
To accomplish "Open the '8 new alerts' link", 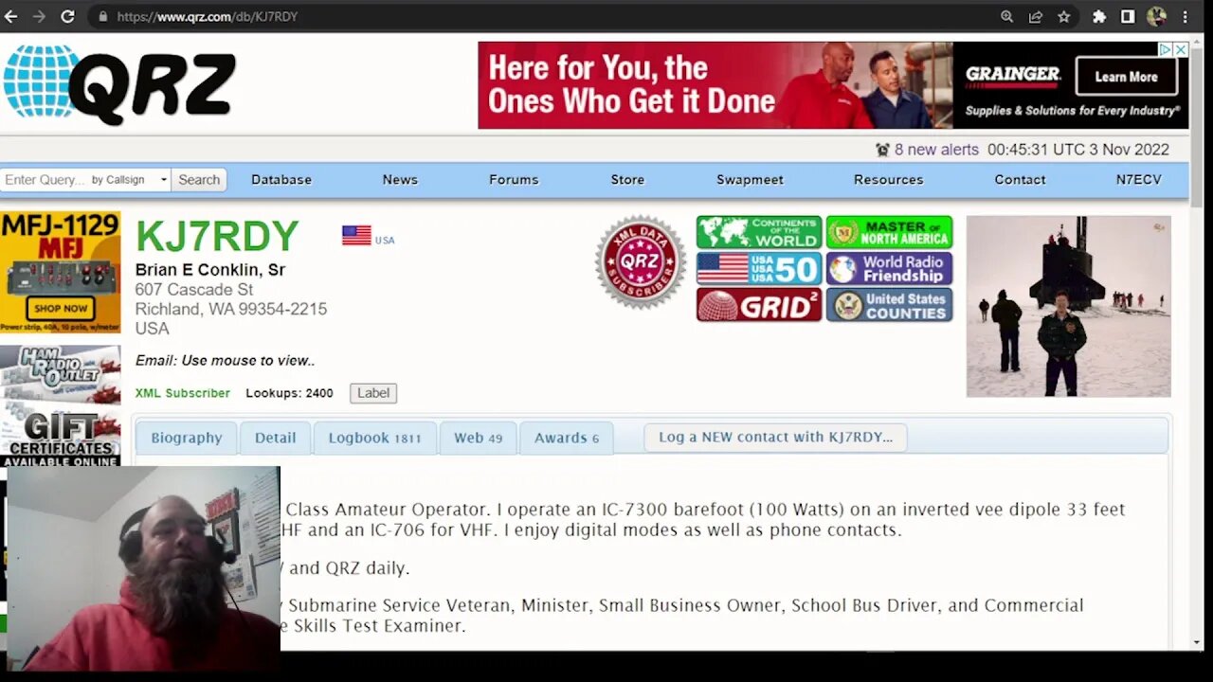I will 936,150.
